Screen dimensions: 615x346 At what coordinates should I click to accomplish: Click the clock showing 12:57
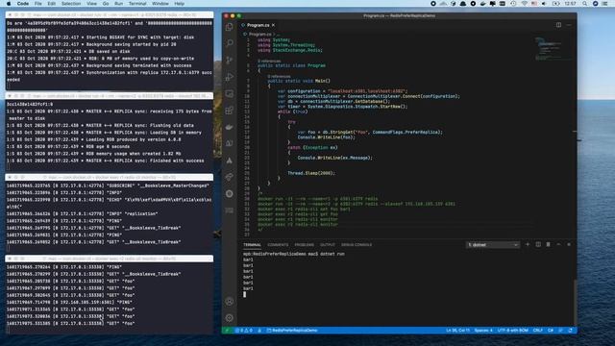tap(570, 4)
